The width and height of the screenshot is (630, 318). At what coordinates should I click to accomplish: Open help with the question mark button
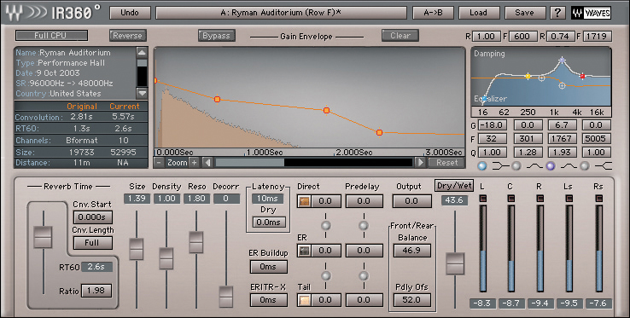coord(557,13)
